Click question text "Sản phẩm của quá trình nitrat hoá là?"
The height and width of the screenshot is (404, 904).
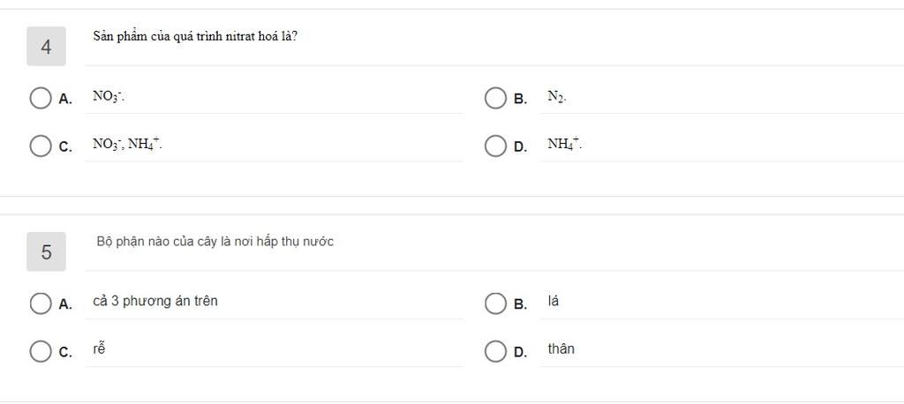pos(195,37)
